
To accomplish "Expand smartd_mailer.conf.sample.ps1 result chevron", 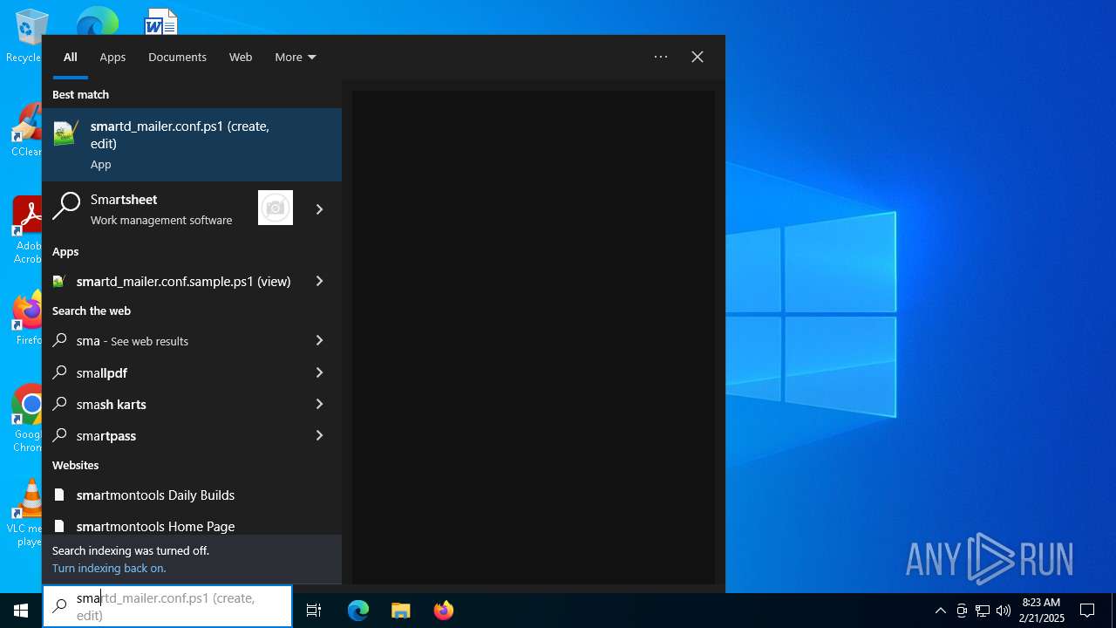I will [319, 281].
